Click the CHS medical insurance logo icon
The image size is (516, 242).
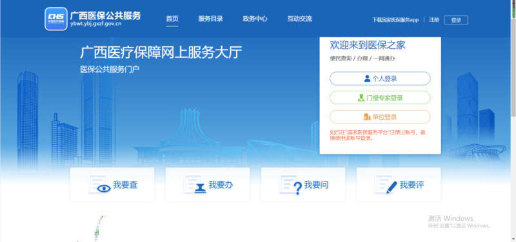tap(56, 19)
